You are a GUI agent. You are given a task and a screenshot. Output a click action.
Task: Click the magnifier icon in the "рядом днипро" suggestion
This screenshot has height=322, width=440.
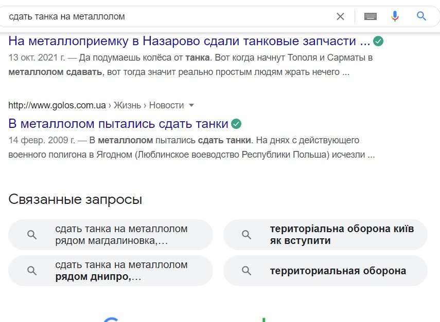pyautogui.click(x=32, y=271)
